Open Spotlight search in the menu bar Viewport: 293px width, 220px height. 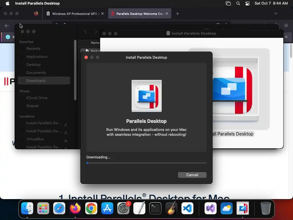(238, 3)
